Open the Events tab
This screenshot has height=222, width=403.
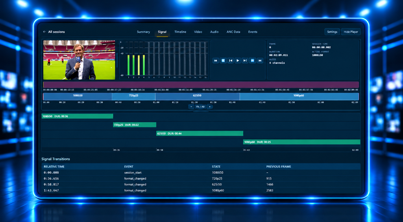pos(253,32)
